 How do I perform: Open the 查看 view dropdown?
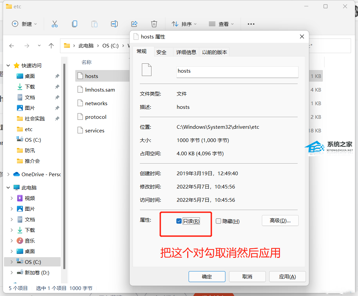tap(221, 24)
